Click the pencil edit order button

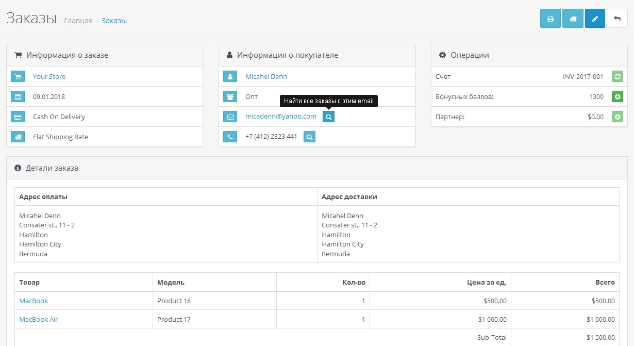(595, 19)
